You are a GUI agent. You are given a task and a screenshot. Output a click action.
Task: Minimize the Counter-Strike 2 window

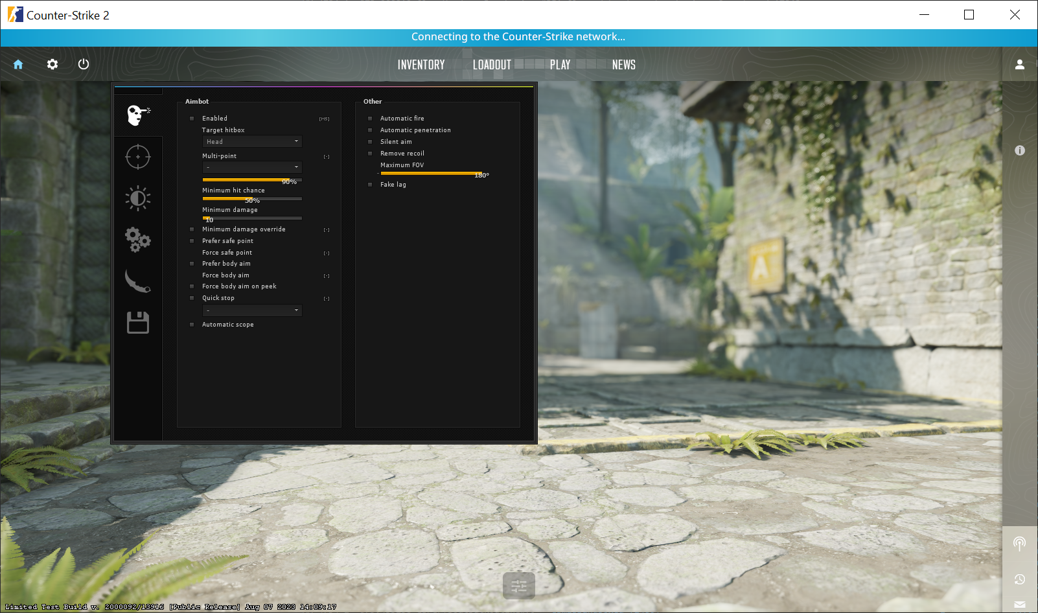click(925, 14)
